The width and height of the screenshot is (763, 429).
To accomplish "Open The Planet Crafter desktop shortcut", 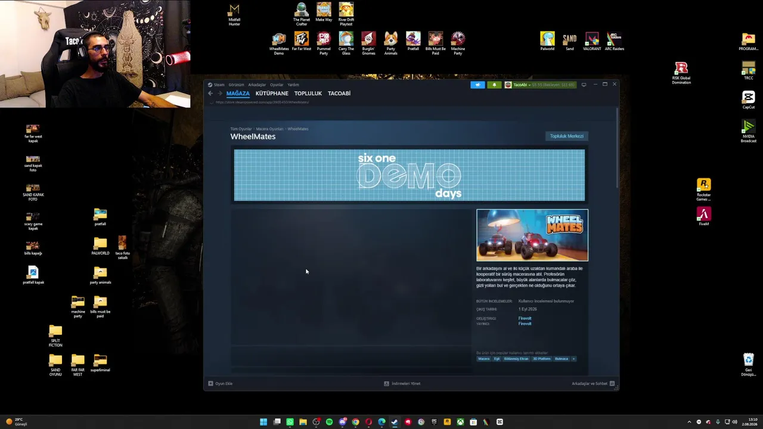I will 302,15.
